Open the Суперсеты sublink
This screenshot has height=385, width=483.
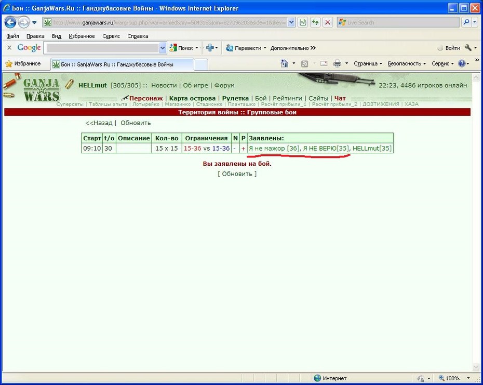pyautogui.click(x=70, y=104)
